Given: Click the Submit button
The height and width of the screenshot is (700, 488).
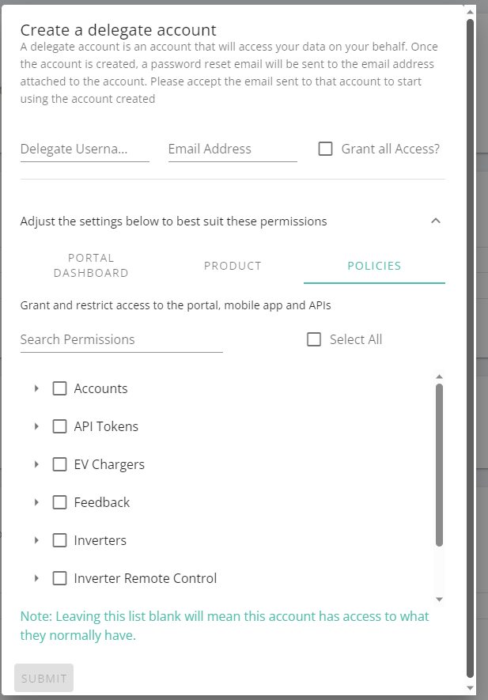Looking at the screenshot, I should coord(44,678).
